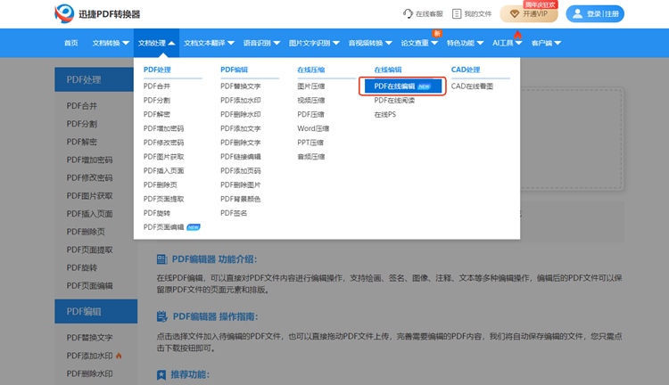Select 音频压缩 under 在线压缩

click(311, 157)
